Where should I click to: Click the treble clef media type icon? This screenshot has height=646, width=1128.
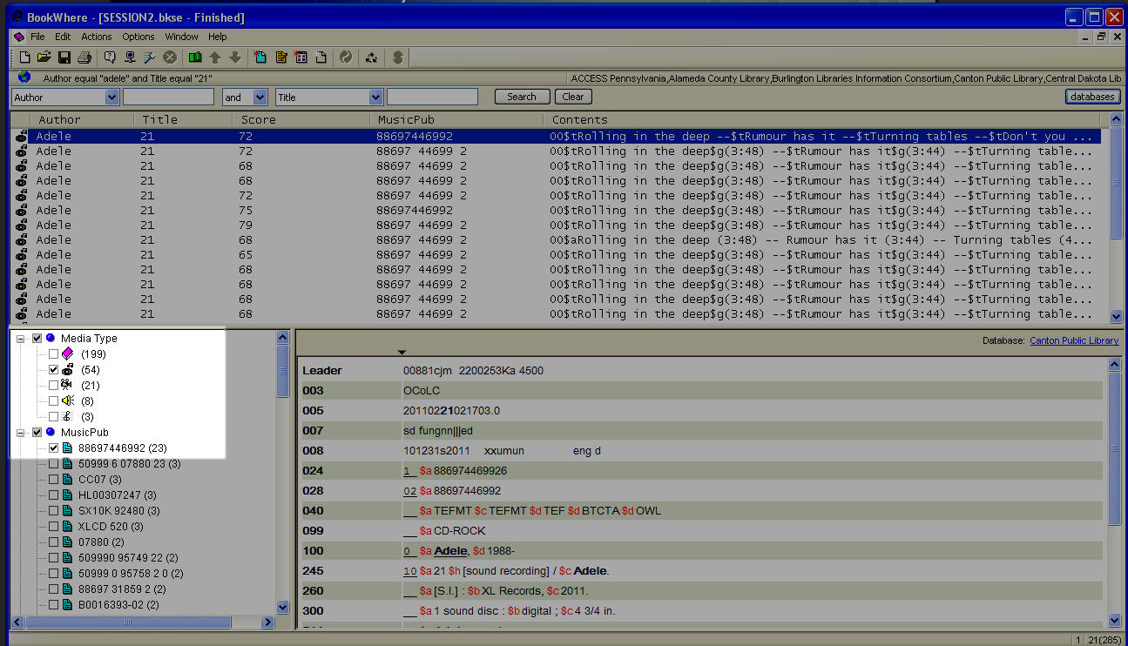pyautogui.click(x=68, y=416)
